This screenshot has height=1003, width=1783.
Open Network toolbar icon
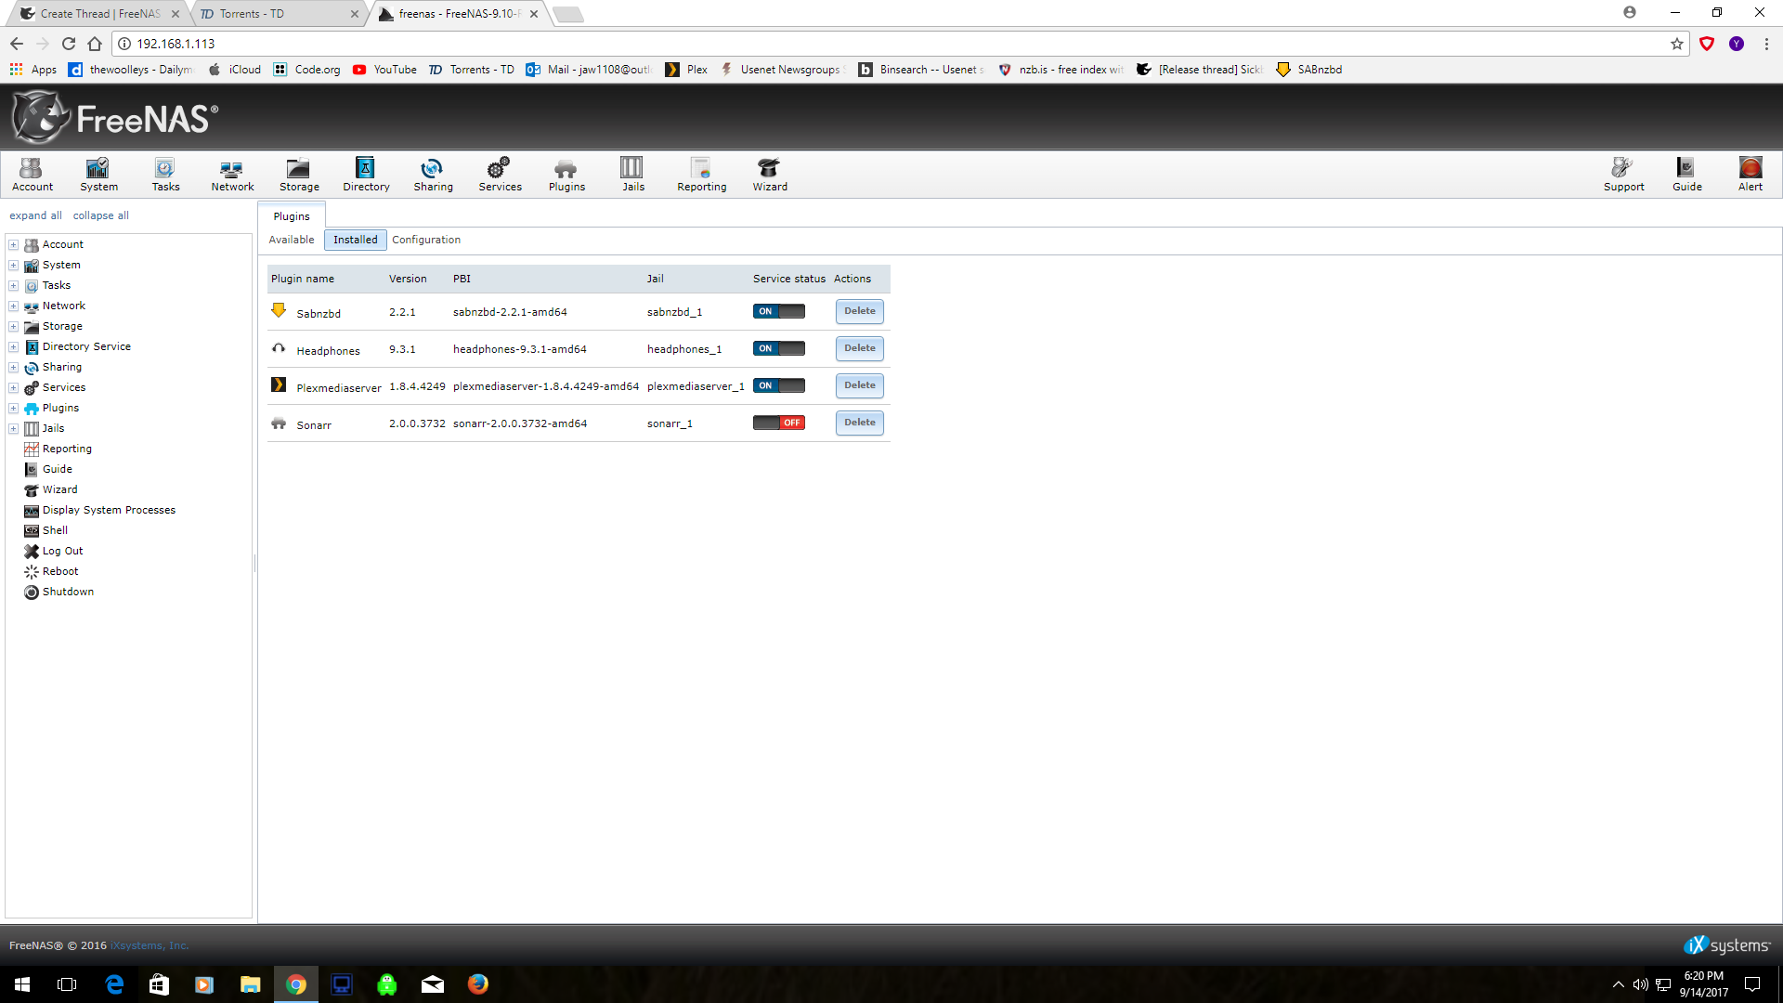click(232, 174)
